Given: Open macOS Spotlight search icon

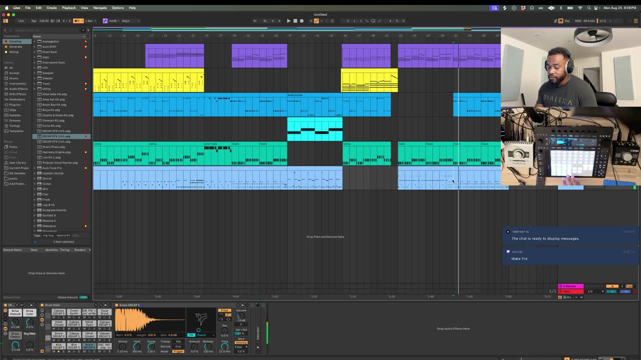Looking at the screenshot, I should coord(589,8).
